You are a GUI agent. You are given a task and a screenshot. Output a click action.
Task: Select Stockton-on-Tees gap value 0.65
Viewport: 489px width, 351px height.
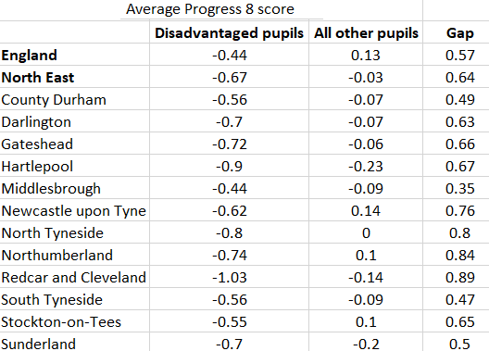coord(460,321)
